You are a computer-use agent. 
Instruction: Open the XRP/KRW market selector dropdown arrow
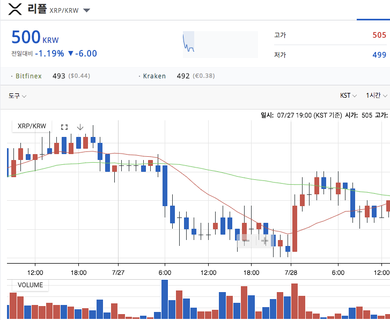point(86,10)
